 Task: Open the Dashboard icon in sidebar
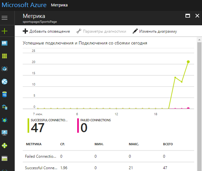coord(4,43)
